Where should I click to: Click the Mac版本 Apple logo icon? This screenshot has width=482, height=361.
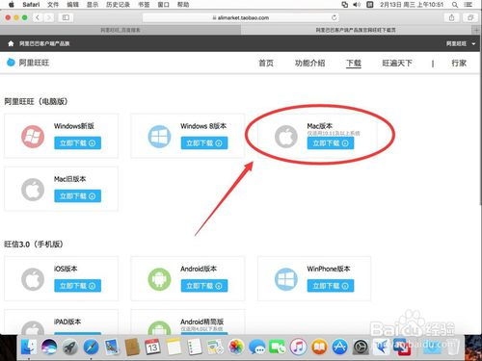[x=286, y=137]
